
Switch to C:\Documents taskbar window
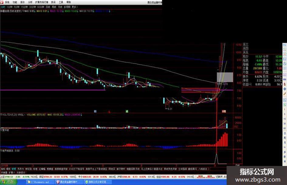pos(40,182)
